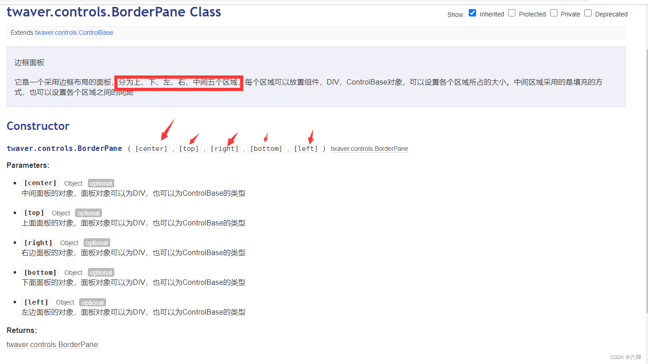The image size is (648, 364).
Task: Click the page title twaver.controls.BorderPane Class
Action: click(114, 12)
